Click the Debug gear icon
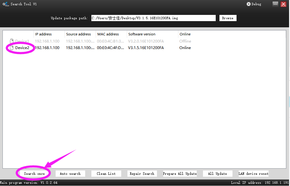Viewport: 290px width, 186px height. [x=249, y=4]
